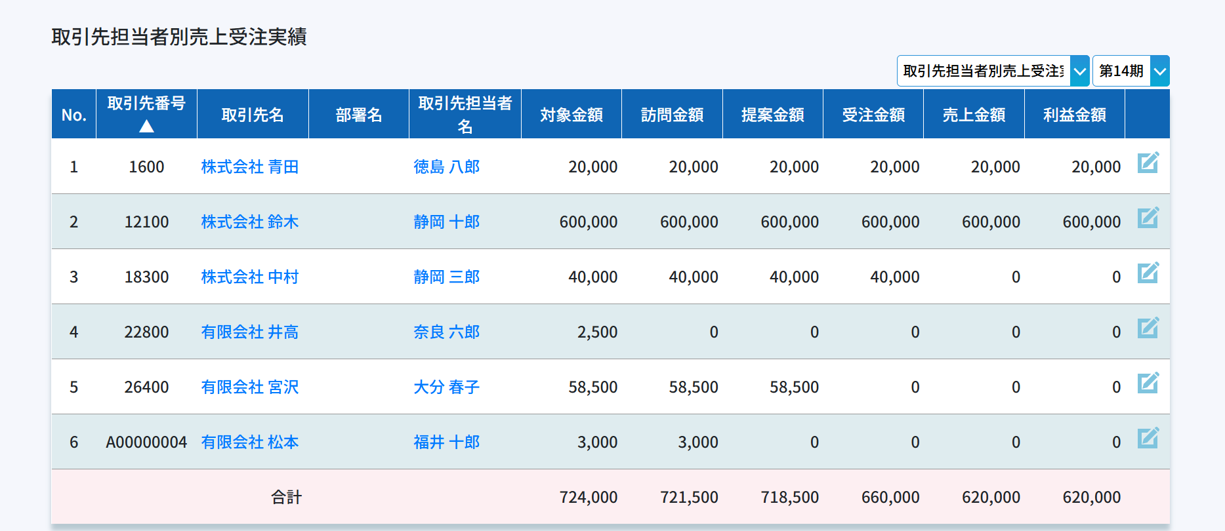
Task: Click the 取引先名 column header
Action: coord(253,115)
